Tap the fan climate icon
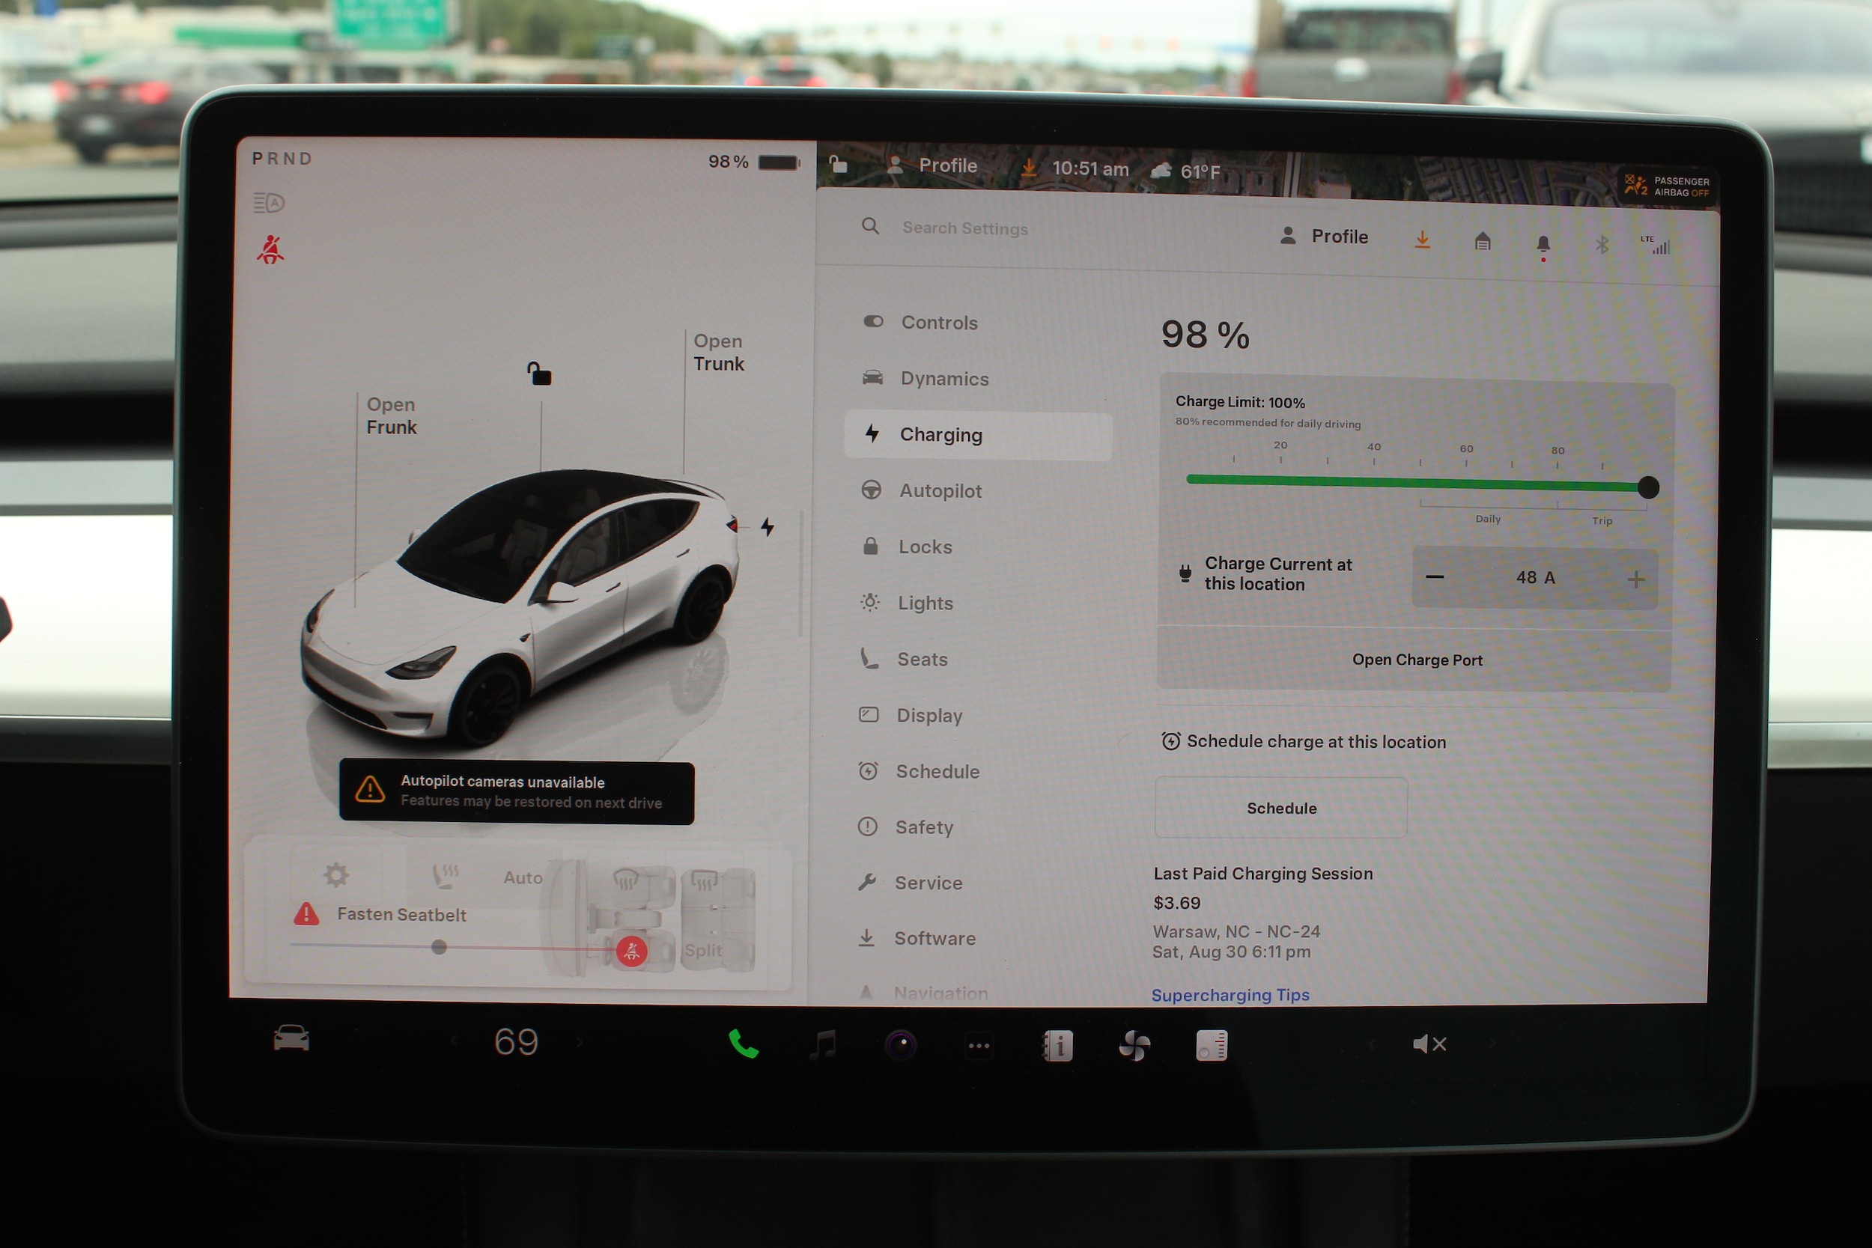Screen dimensions: 1872x1248 click(1134, 1046)
